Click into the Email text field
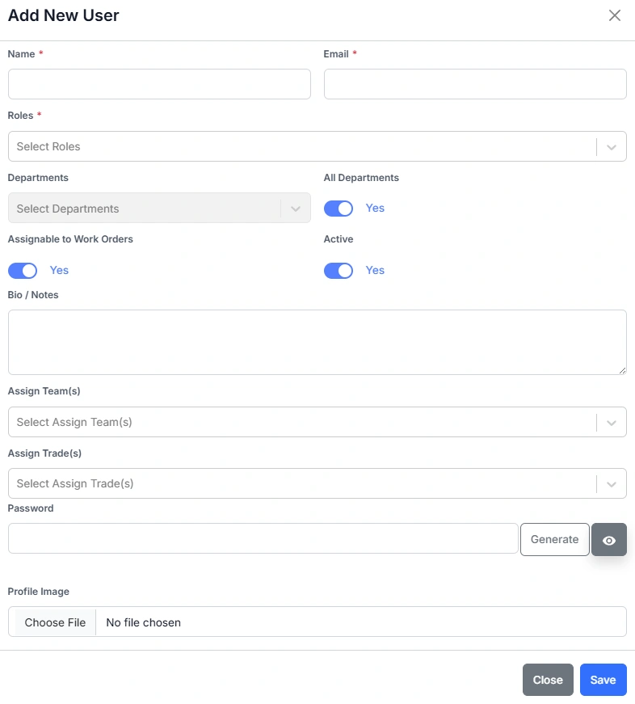 click(x=475, y=84)
